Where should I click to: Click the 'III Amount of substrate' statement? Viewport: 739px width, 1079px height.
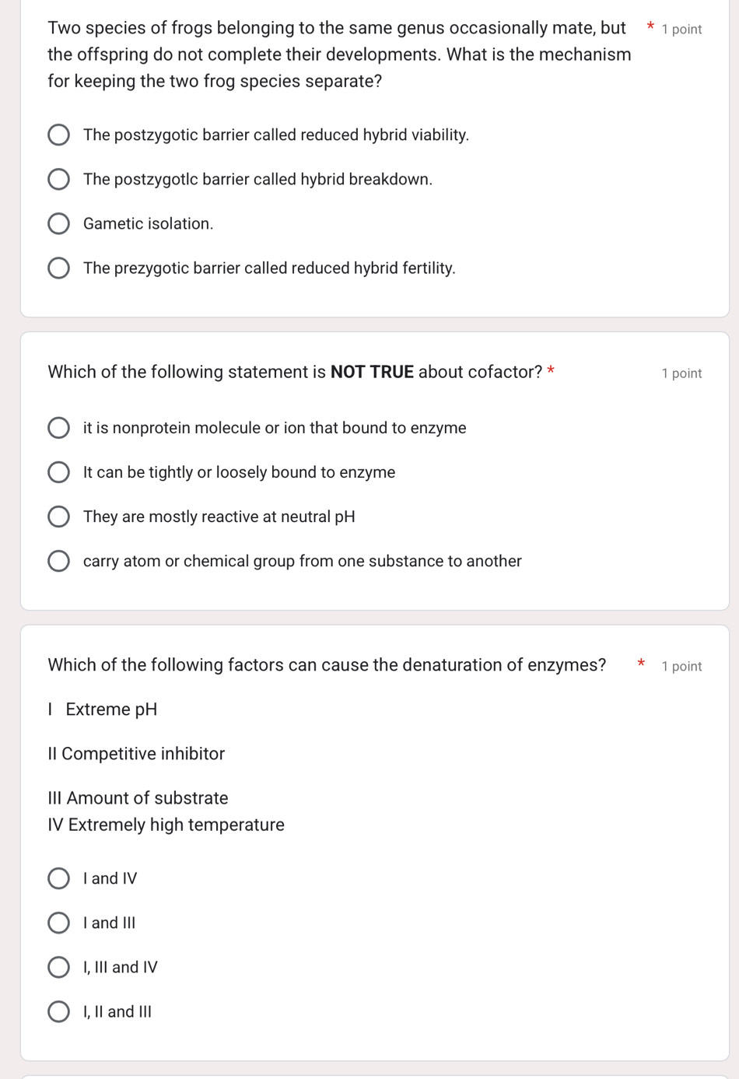click(x=138, y=798)
